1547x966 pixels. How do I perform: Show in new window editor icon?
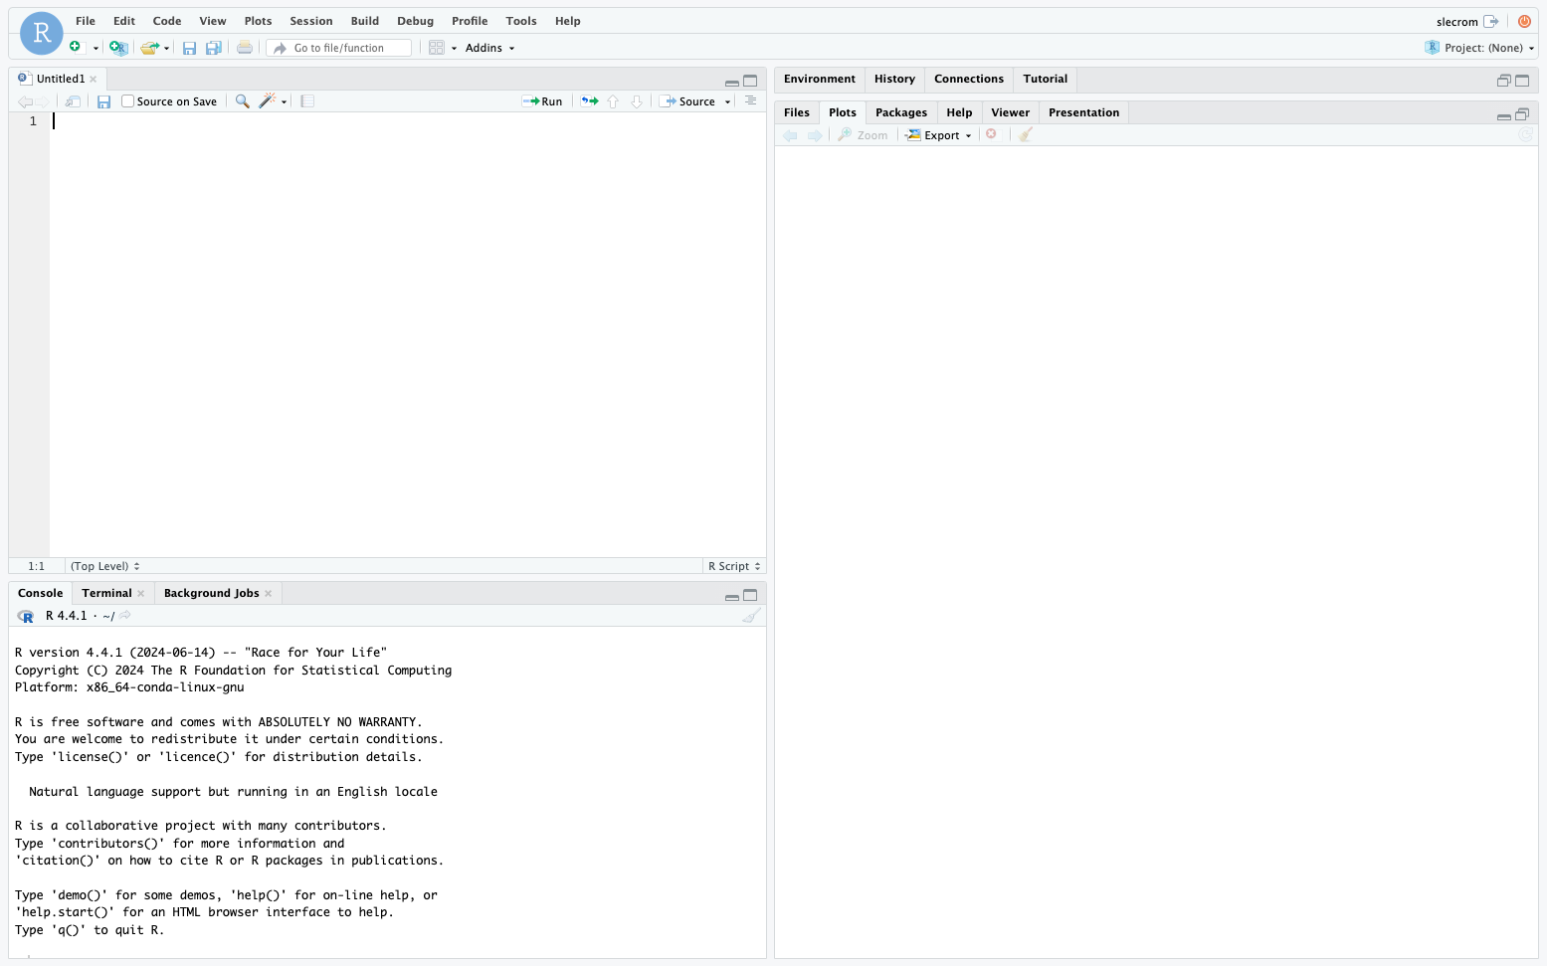(x=73, y=101)
